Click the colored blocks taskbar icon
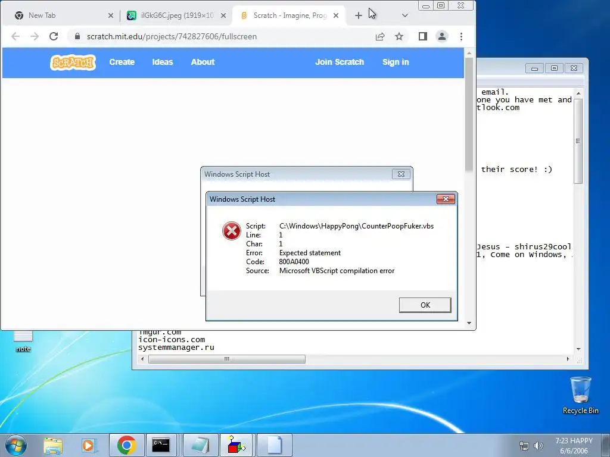Image resolution: width=610 pixels, height=457 pixels. [236, 445]
